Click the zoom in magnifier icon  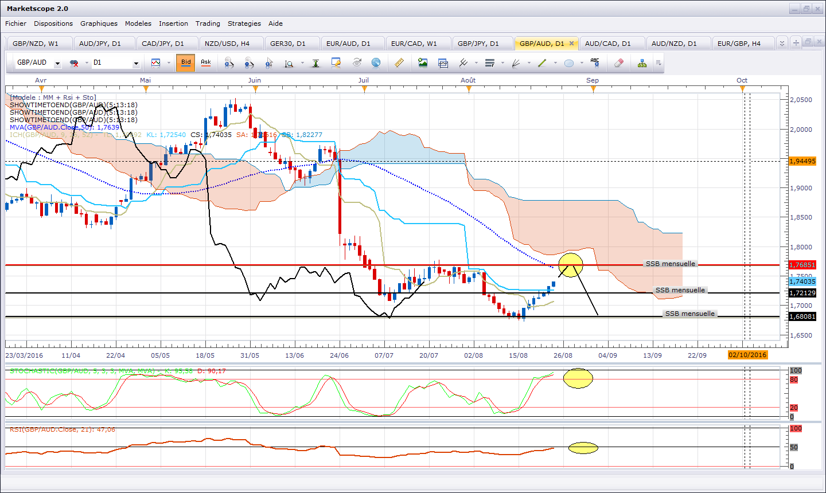[x=229, y=62]
